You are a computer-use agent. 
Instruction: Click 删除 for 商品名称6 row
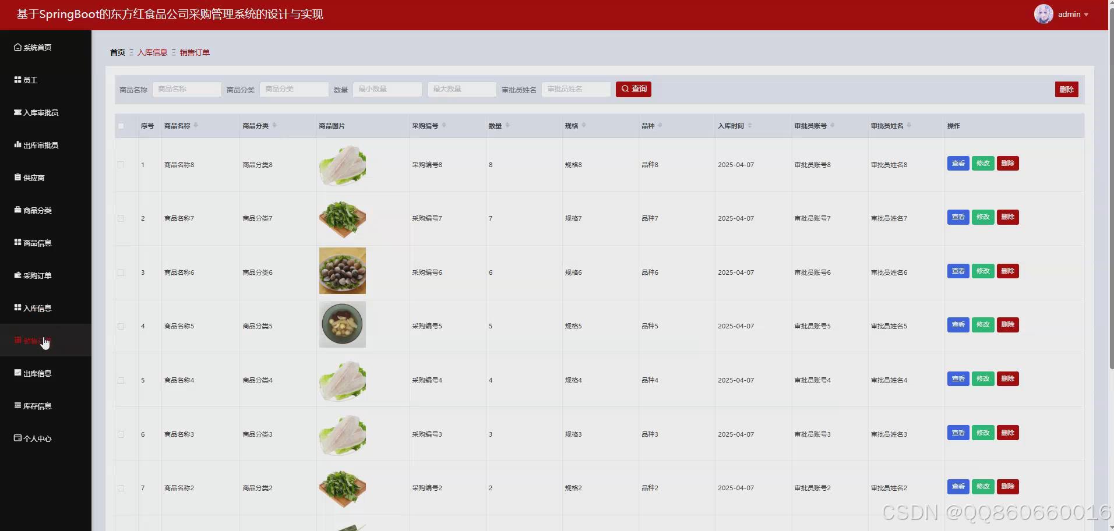tap(1007, 271)
